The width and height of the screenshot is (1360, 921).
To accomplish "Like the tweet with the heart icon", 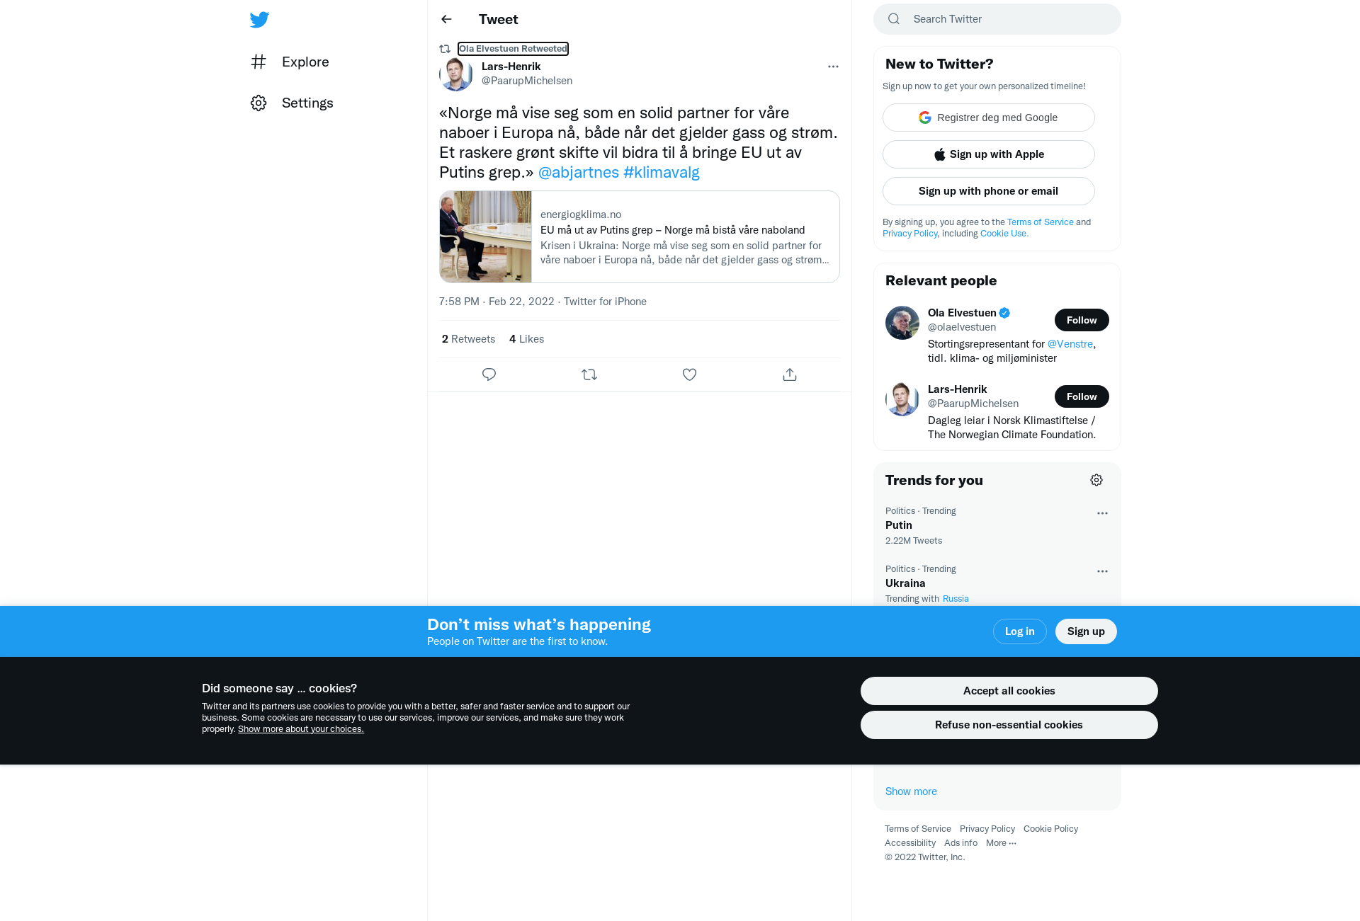I will tap(689, 374).
